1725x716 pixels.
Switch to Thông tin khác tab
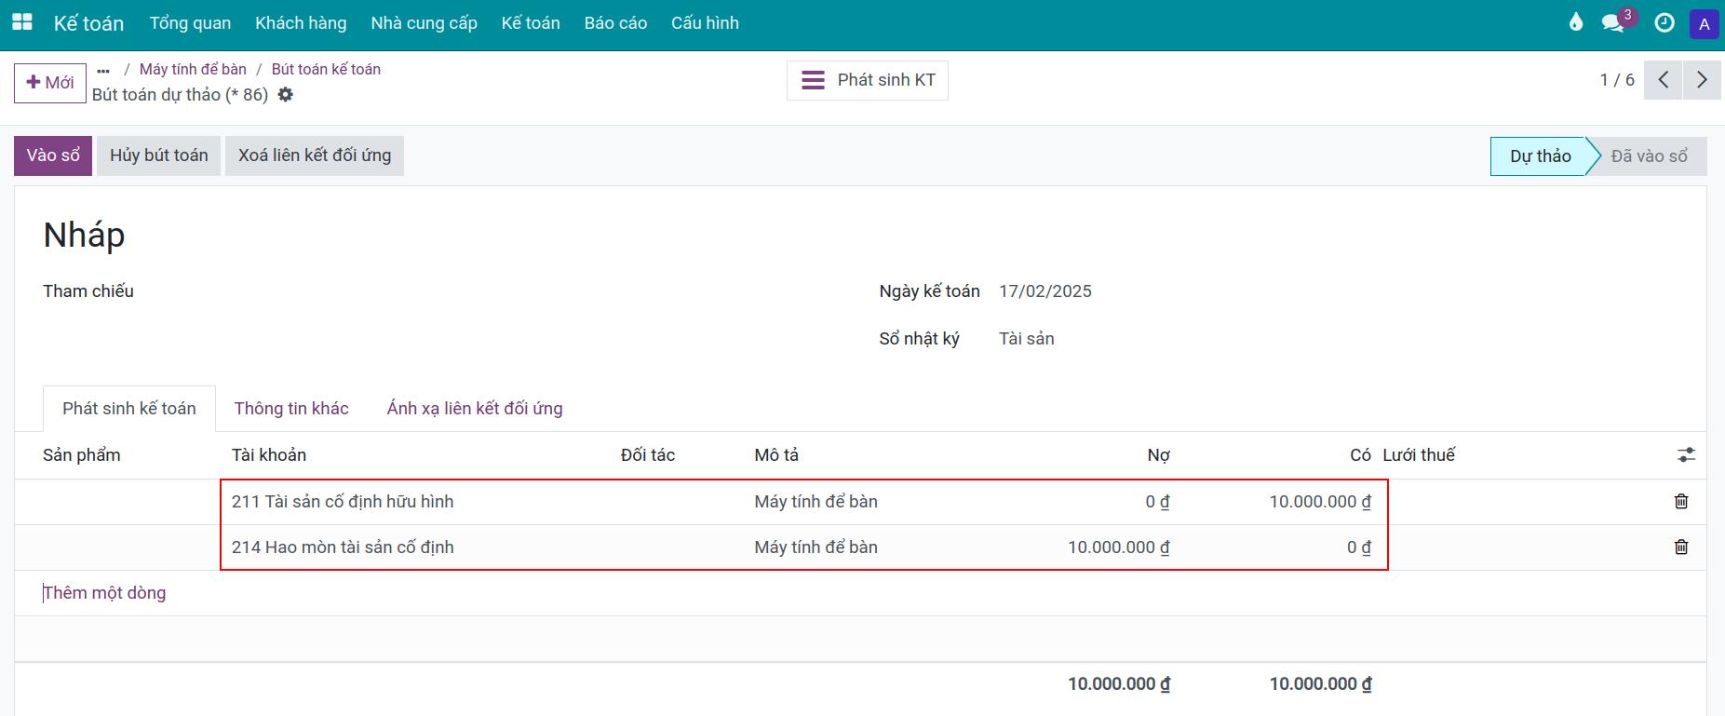291,409
